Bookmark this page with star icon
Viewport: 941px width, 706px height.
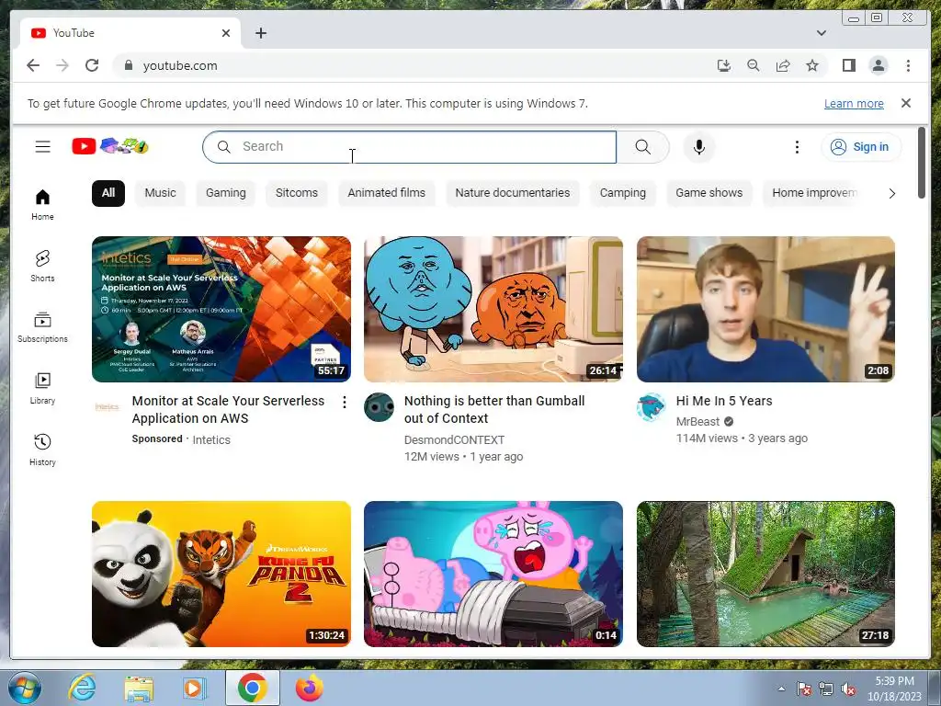(x=812, y=65)
